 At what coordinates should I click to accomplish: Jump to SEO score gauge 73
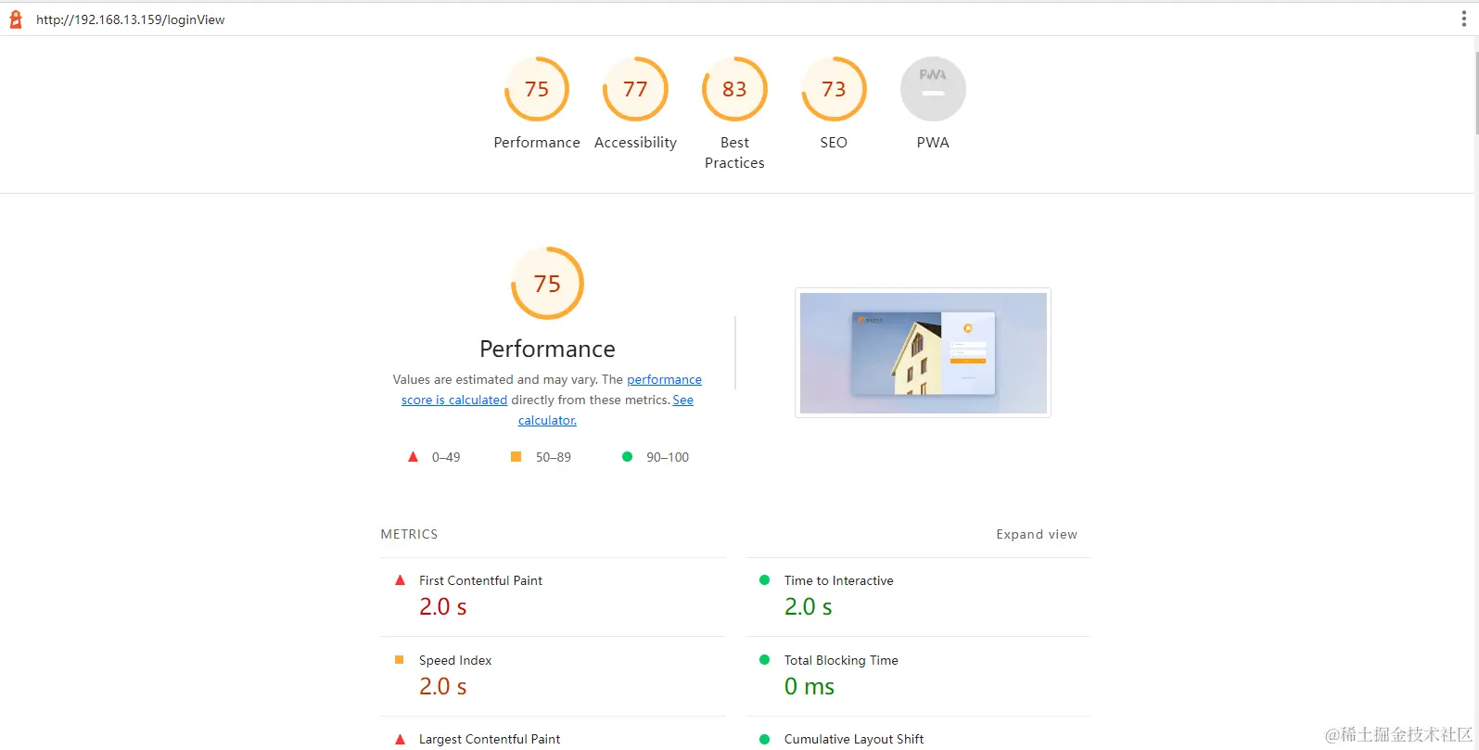tap(834, 89)
